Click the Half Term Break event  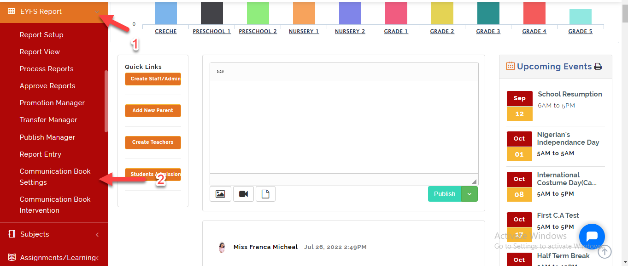[x=563, y=256]
